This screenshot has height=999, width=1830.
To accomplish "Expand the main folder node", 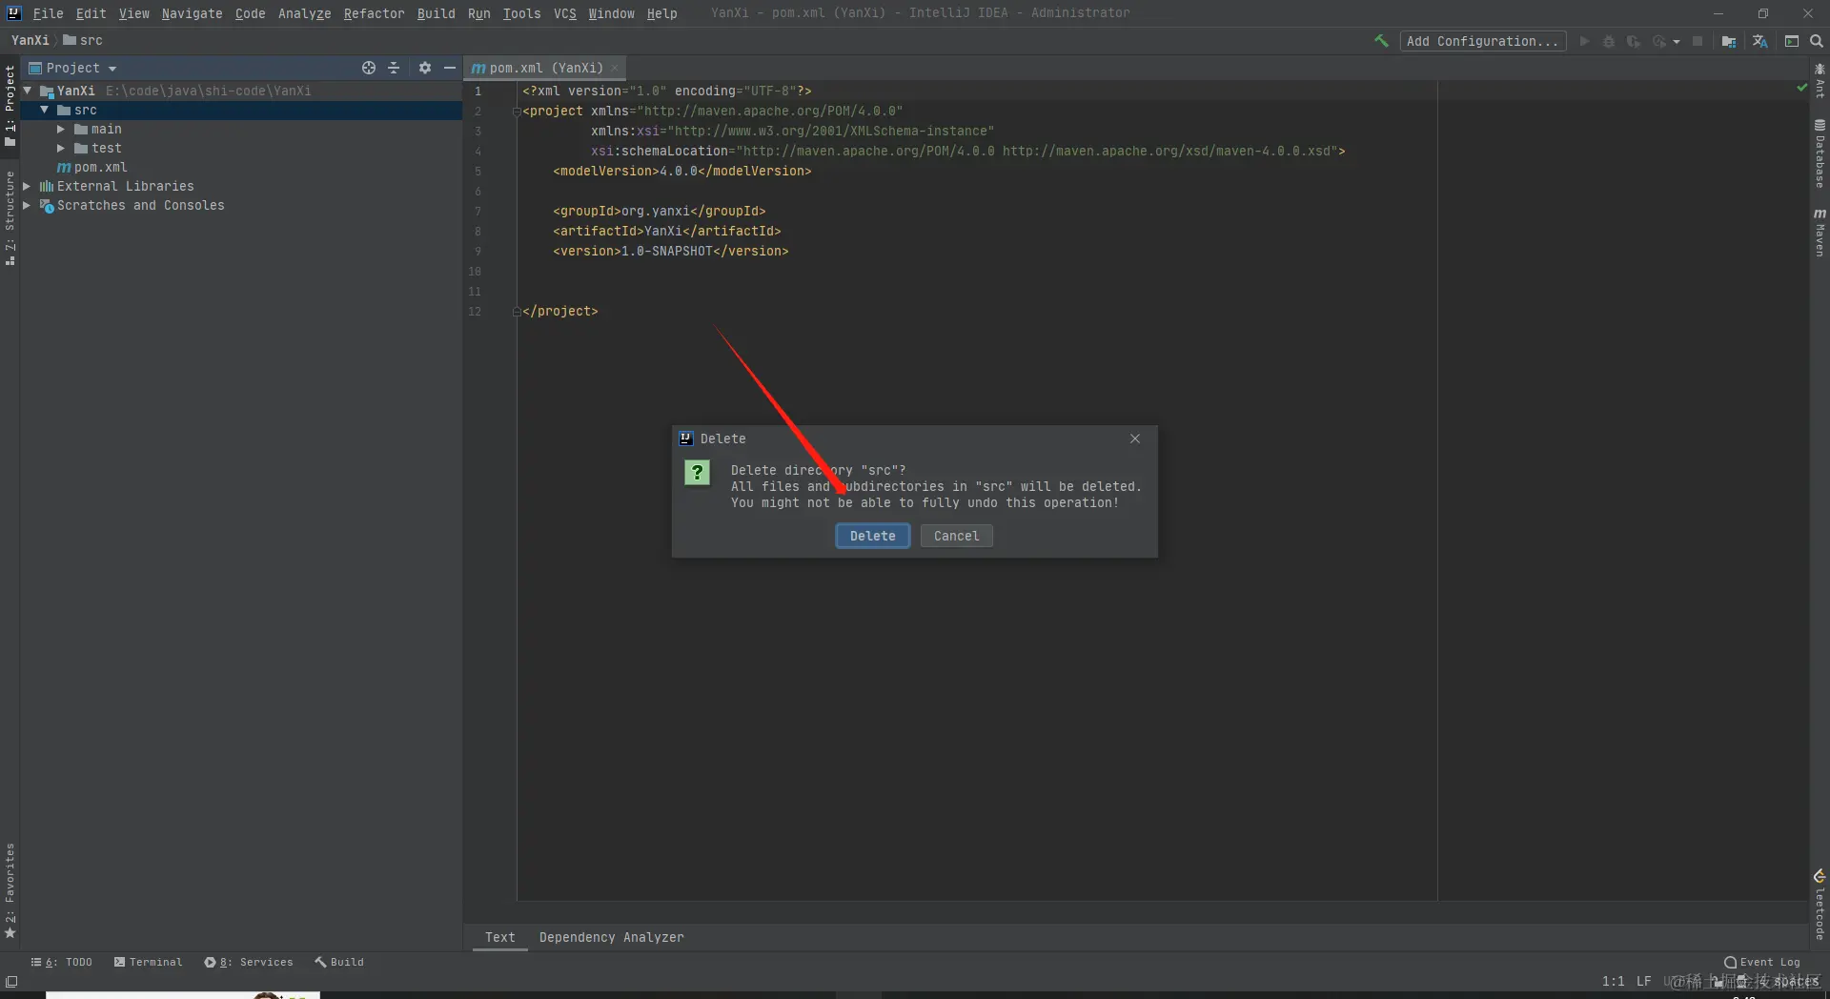I will (61, 129).
